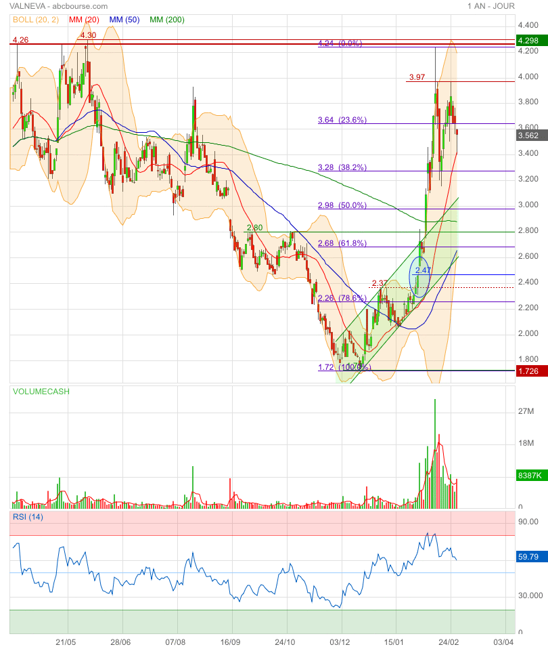
Task: Click the 3.400 price axis label
Action: [x=528, y=153]
